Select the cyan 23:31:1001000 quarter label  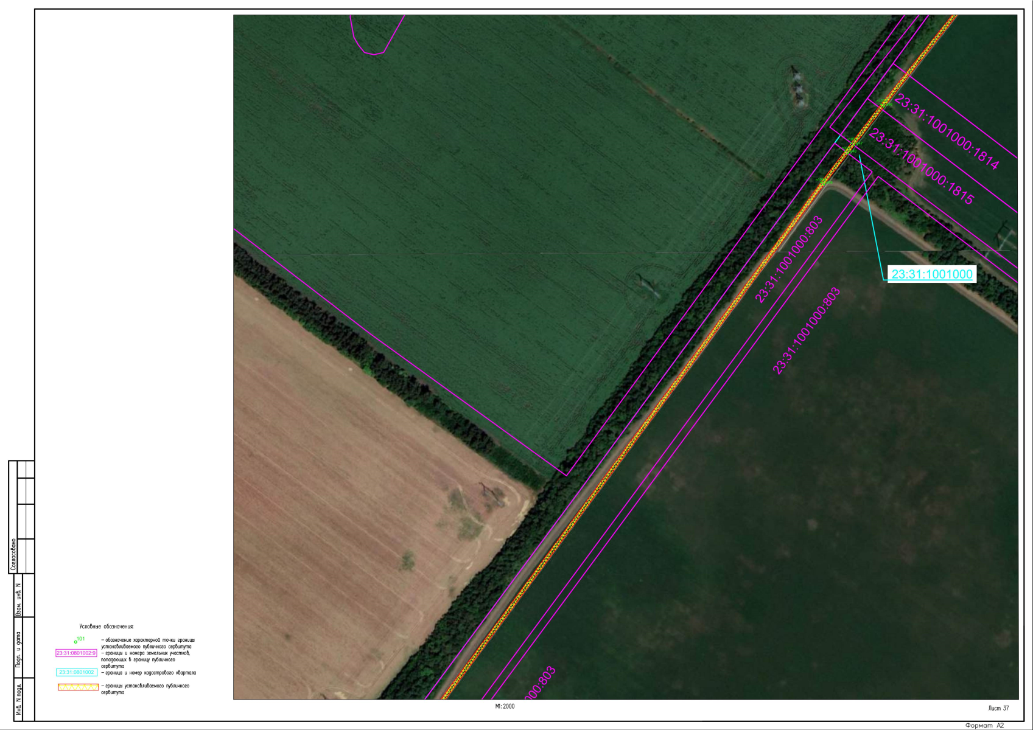(931, 274)
